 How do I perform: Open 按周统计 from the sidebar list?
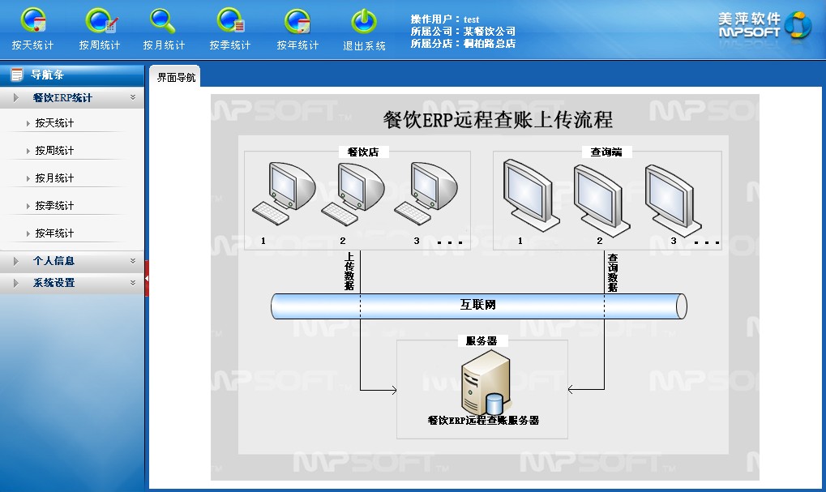(x=54, y=151)
